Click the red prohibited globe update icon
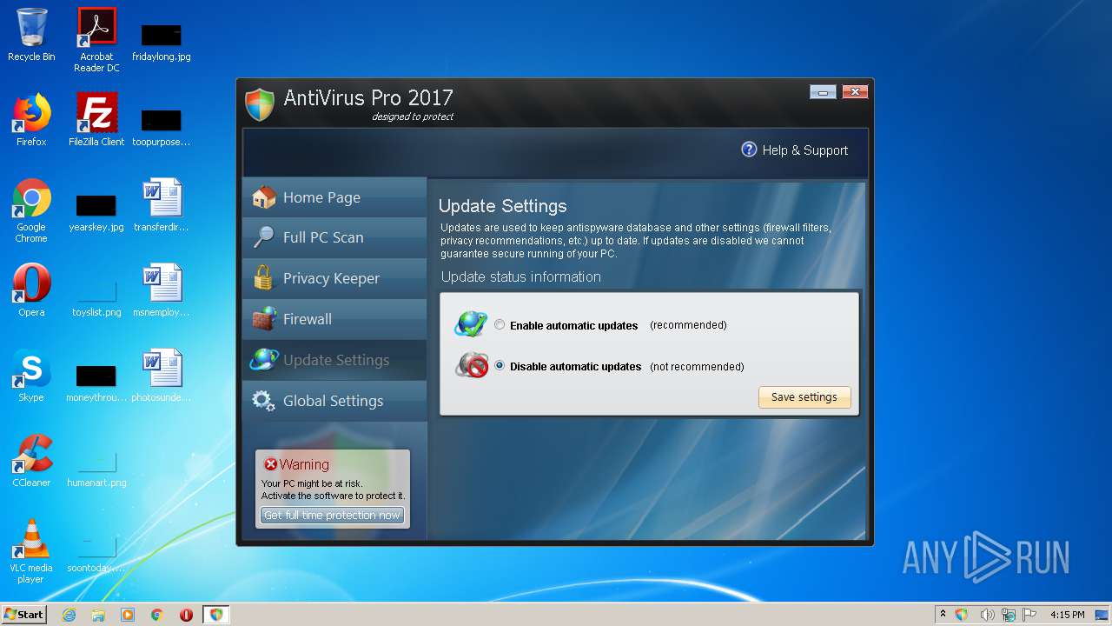The width and height of the screenshot is (1112, 626). point(471,365)
